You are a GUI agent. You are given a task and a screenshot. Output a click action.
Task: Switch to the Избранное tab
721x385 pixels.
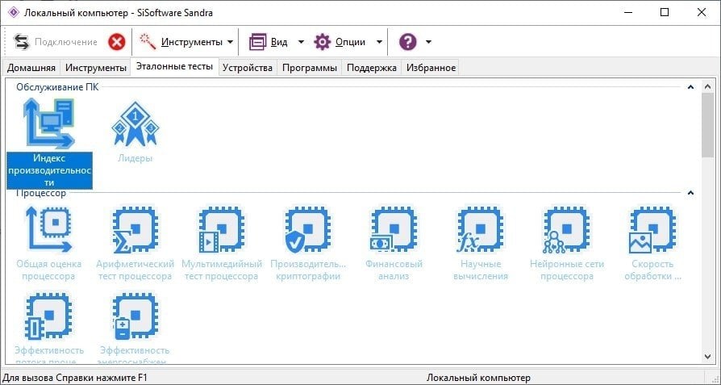coord(431,68)
